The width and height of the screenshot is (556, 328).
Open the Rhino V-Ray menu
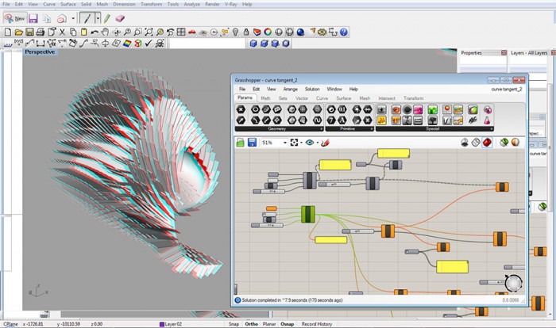tap(231, 4)
